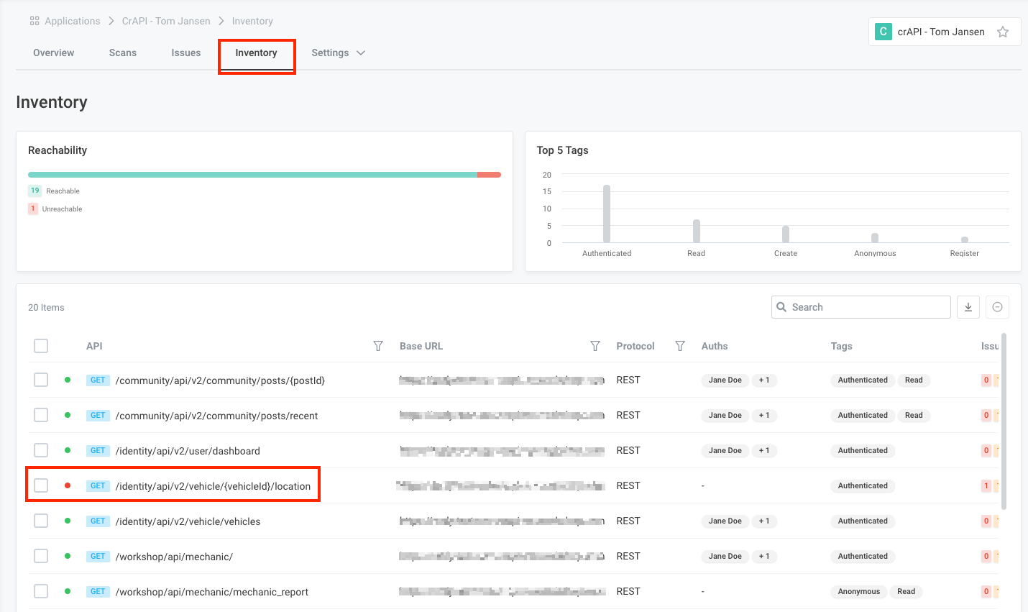Screen dimensions: 1028x612
Task: Open /community/api/v2/community/posts/recent endpoint
Action: pyautogui.click(x=216, y=416)
